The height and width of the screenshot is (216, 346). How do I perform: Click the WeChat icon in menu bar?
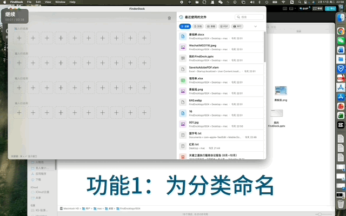[221, 2]
